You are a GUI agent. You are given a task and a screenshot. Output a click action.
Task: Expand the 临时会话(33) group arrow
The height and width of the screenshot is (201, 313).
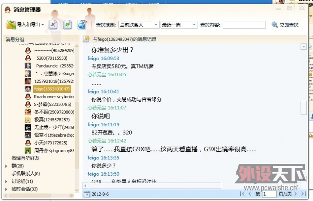tap(6, 189)
